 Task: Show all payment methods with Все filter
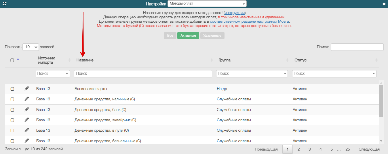[x=170, y=36]
